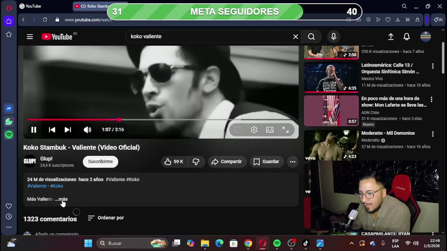Open Opera downloads icon in toolbar
The height and width of the screenshot is (251, 447).
398,20
